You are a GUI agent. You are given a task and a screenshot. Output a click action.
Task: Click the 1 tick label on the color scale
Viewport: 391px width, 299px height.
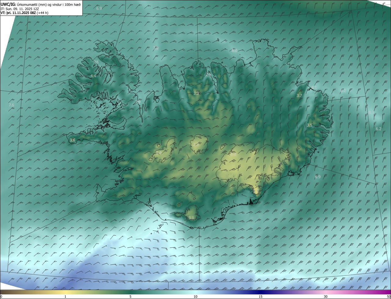[65, 297]
